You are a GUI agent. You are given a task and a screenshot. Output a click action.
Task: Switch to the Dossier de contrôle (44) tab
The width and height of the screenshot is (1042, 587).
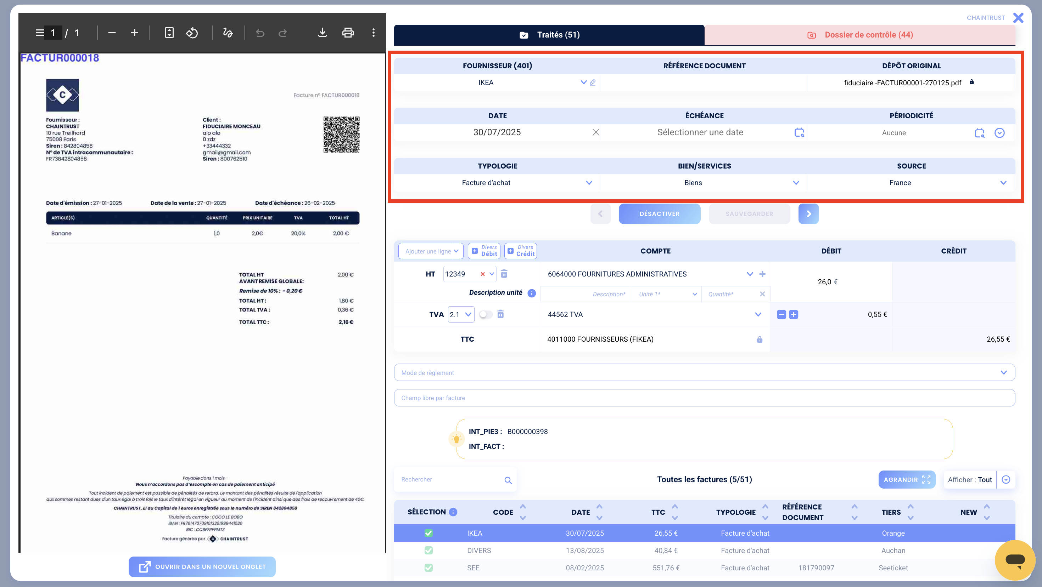(x=859, y=35)
